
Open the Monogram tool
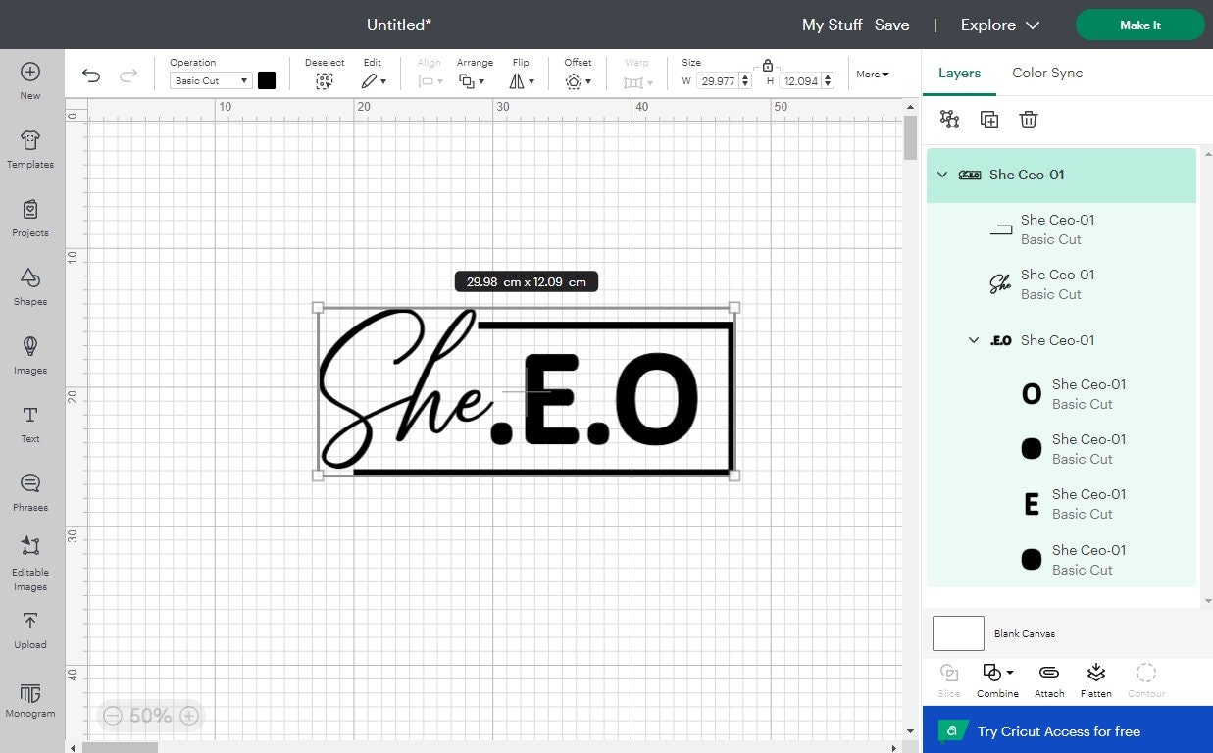click(x=29, y=700)
